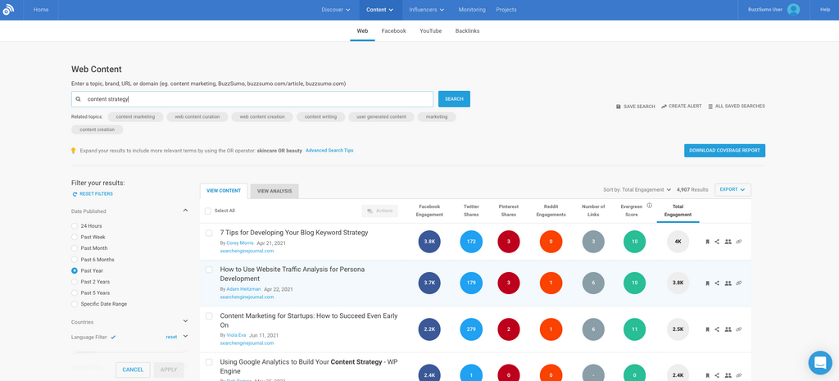The height and width of the screenshot is (381, 839).
Task: View backlinks icon for 7 Tips Blog Keyword article
Action: point(739,242)
